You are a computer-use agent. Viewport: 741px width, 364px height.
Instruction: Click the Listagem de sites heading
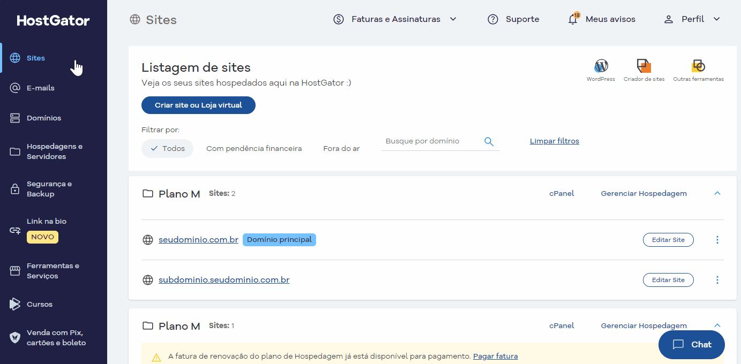(196, 67)
